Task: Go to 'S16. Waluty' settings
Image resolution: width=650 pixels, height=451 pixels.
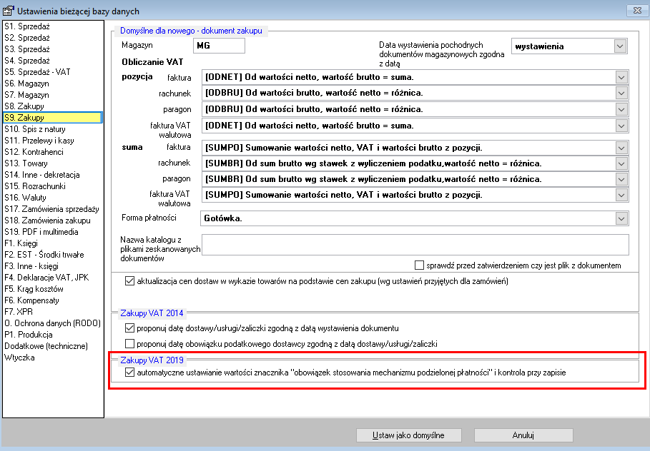Action: point(25,198)
